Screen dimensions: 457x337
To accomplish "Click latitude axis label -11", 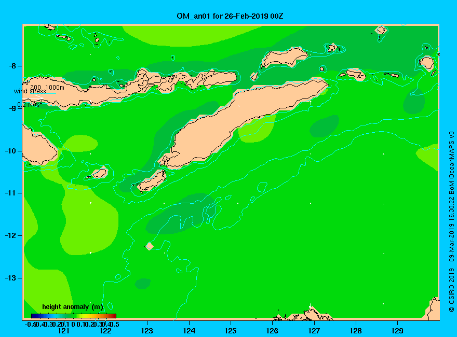I will (x=10, y=193).
